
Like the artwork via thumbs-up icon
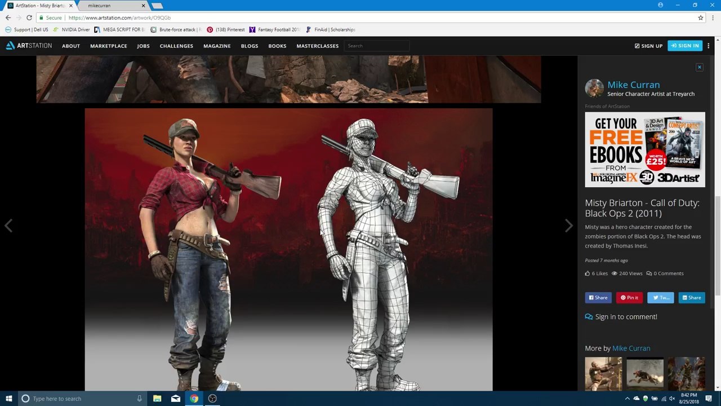[x=588, y=273]
